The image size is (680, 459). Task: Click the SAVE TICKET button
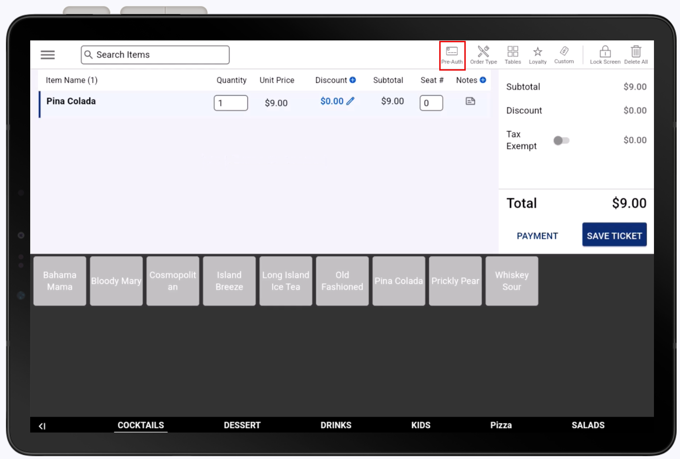[x=614, y=235]
